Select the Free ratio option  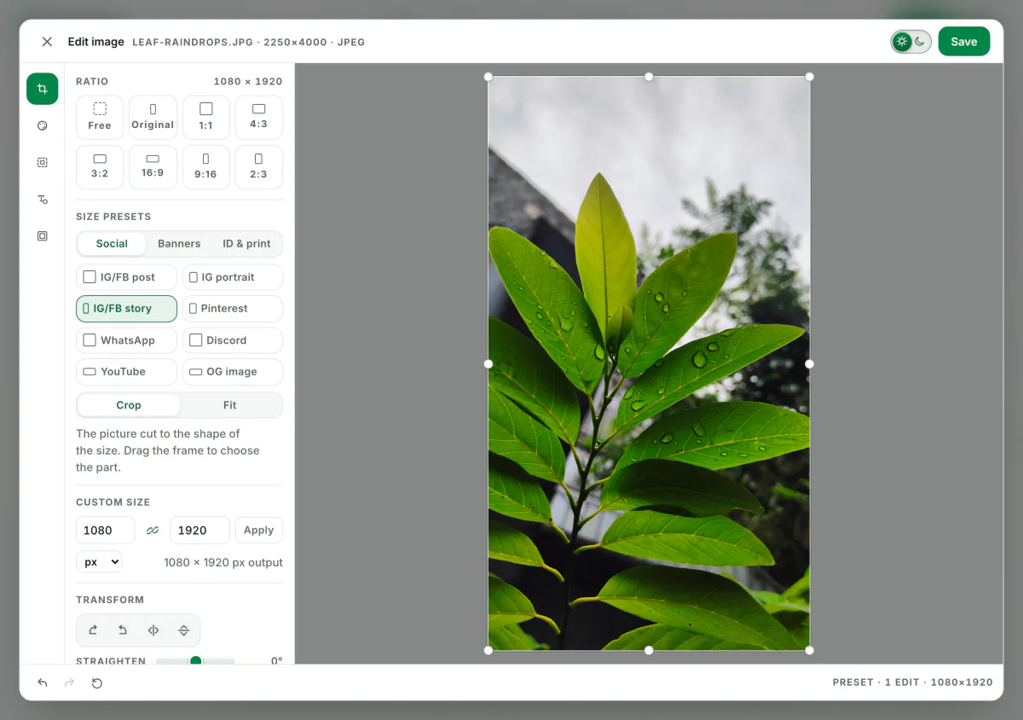coord(100,118)
